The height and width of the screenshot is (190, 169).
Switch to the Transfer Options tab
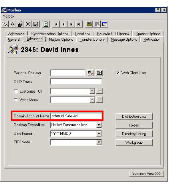[92, 40]
